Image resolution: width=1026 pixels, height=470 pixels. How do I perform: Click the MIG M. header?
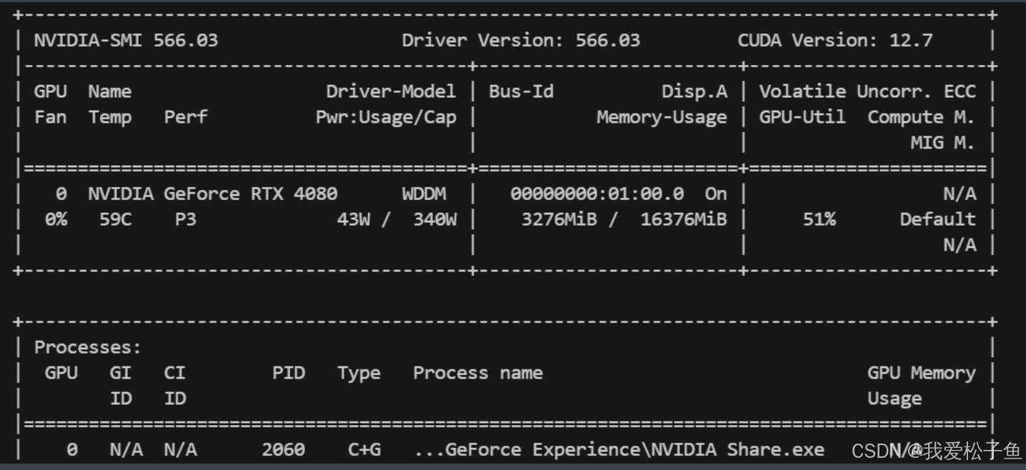point(943,143)
